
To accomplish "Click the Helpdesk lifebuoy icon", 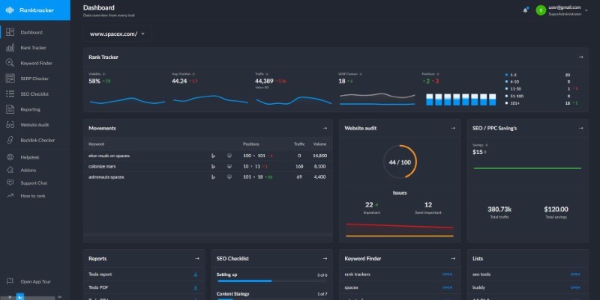I will tap(10, 157).
